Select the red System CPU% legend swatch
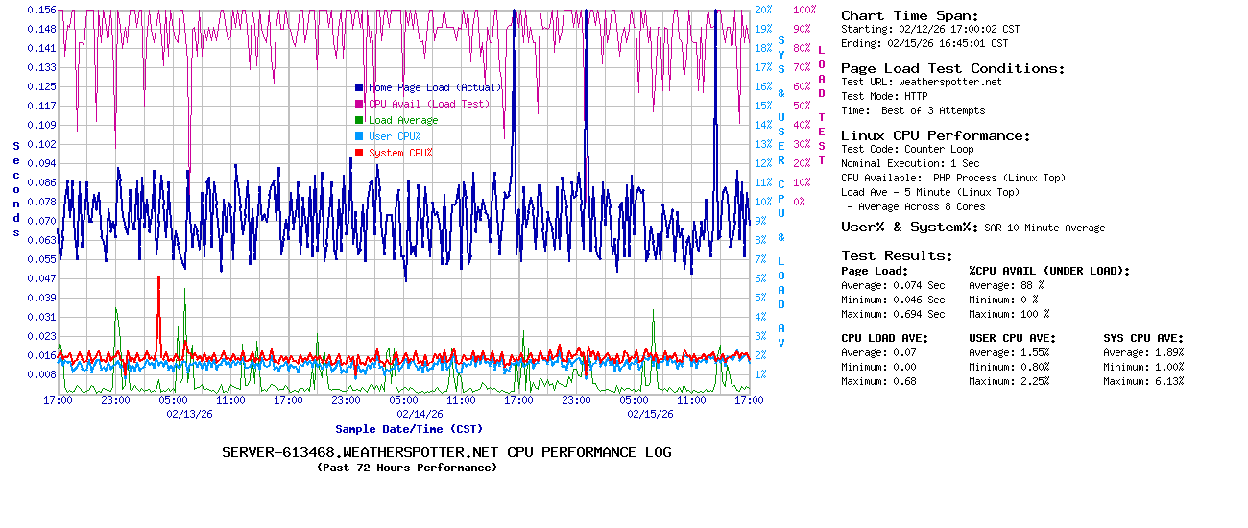 click(359, 153)
